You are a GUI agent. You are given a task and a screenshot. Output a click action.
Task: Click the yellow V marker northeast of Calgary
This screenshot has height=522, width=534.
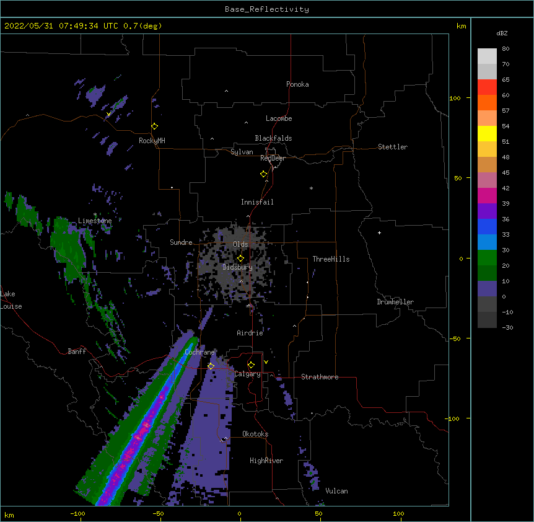266,362
